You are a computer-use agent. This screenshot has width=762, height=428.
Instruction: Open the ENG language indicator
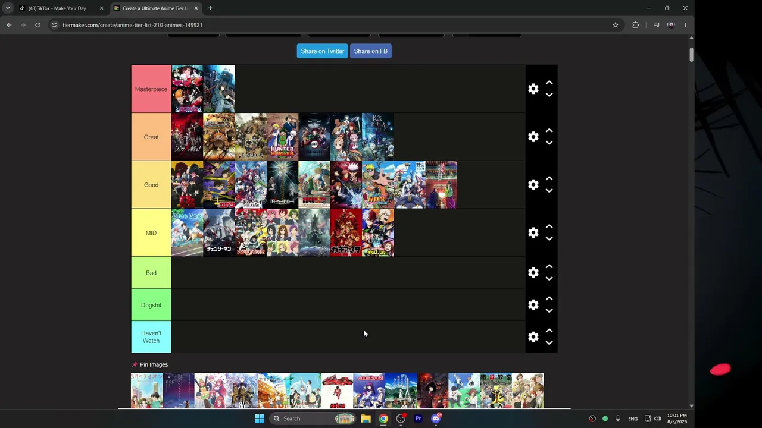(x=633, y=418)
